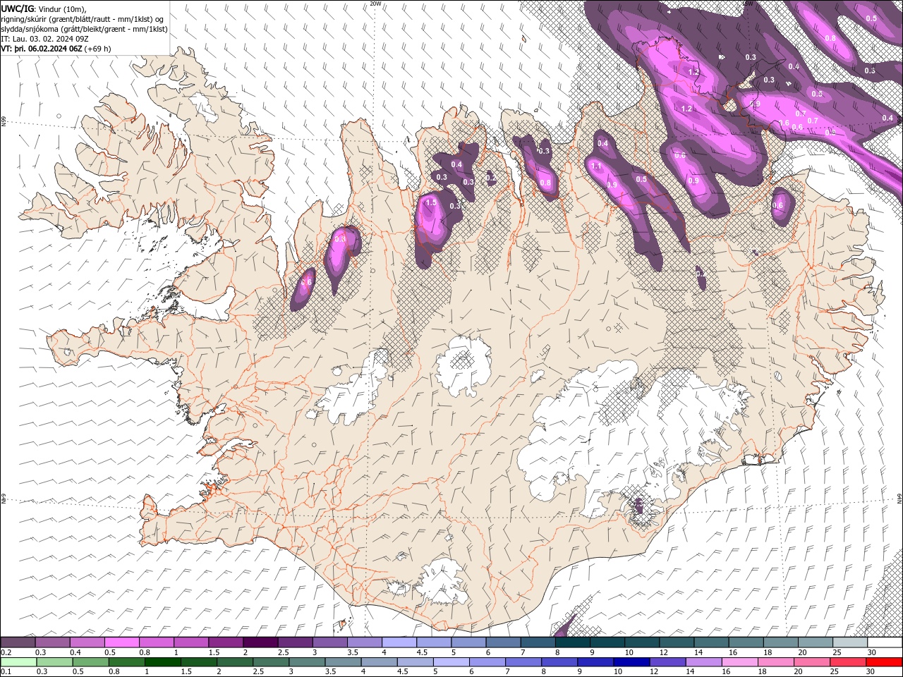
Task: Pick the white 30 swatch, top legend row
Action: point(885,642)
